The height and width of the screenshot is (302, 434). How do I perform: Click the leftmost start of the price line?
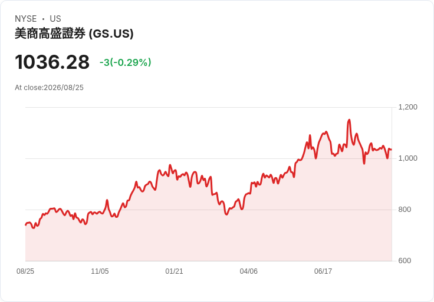point(26,225)
